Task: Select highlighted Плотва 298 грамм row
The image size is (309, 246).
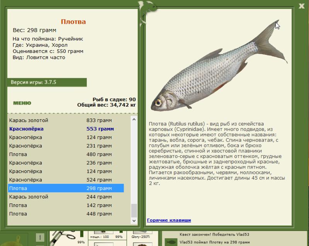Action: tap(66, 188)
